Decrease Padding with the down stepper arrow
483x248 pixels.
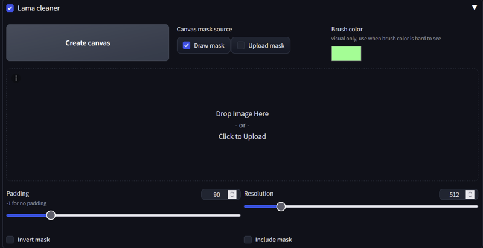click(x=232, y=197)
